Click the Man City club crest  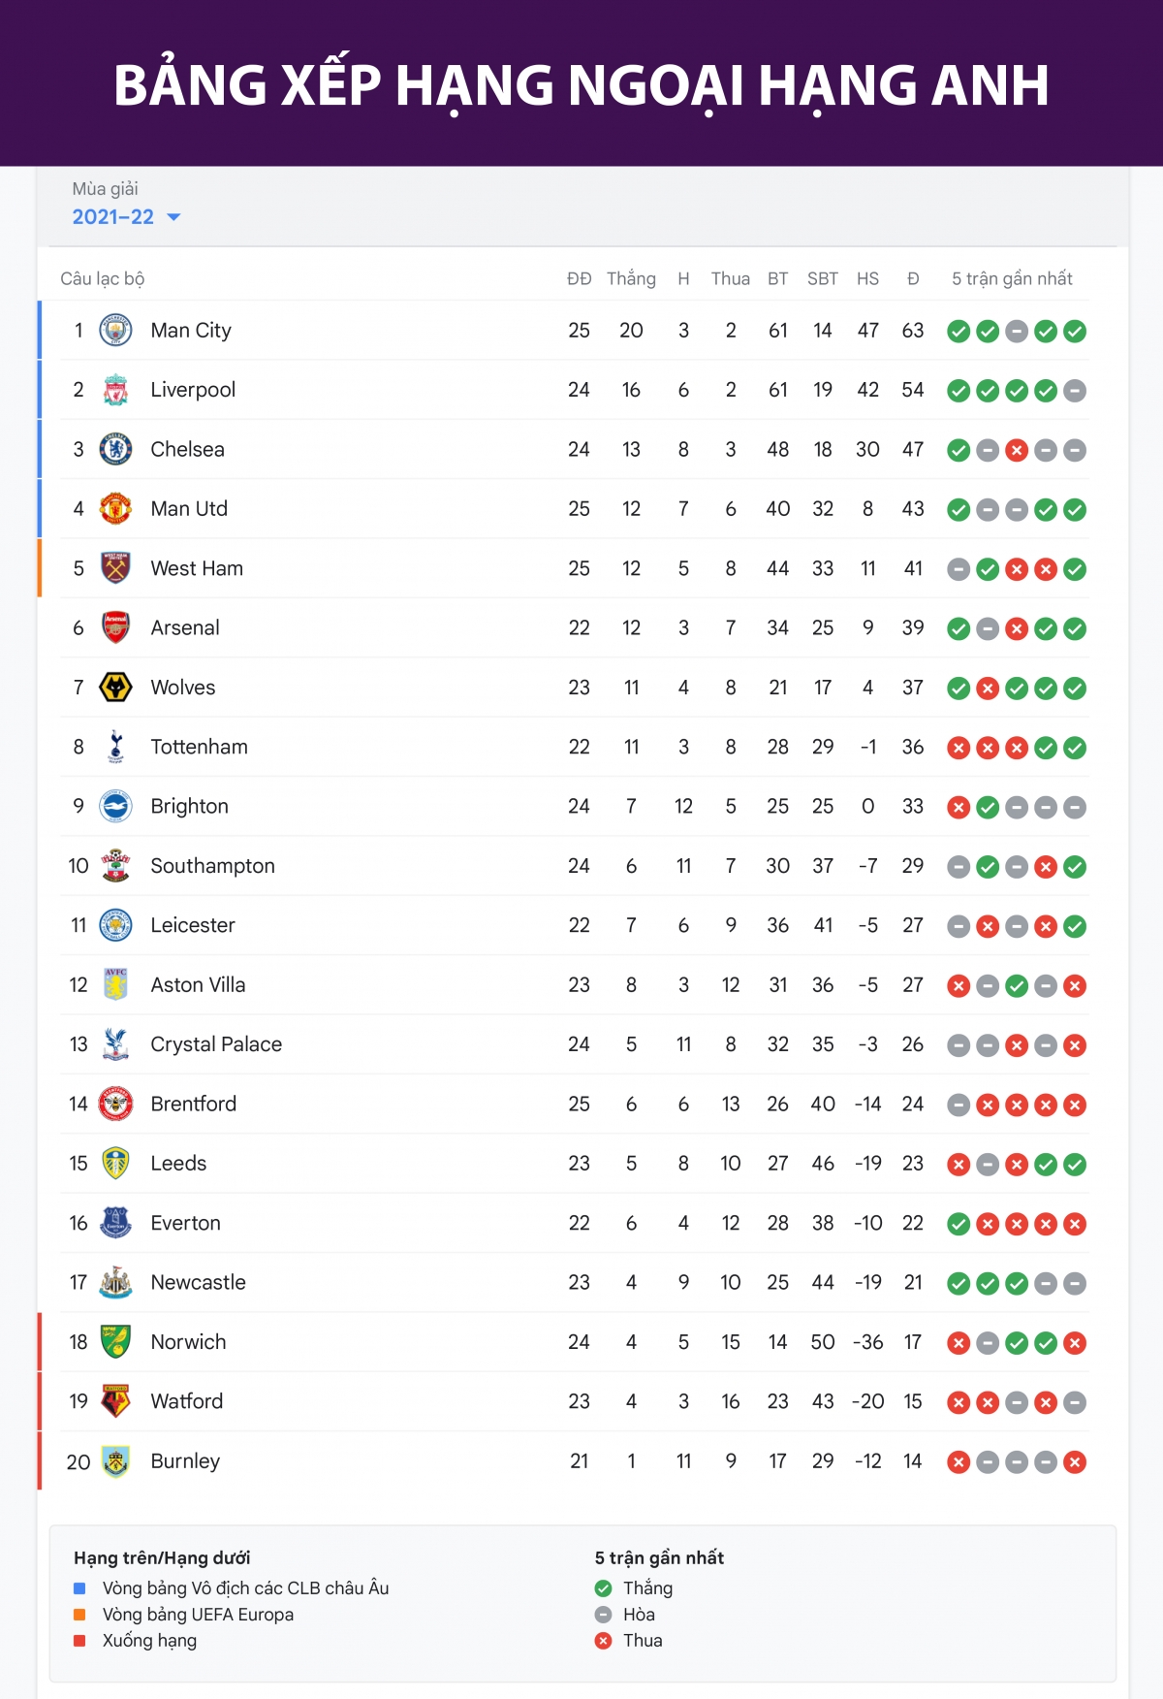pos(115,331)
